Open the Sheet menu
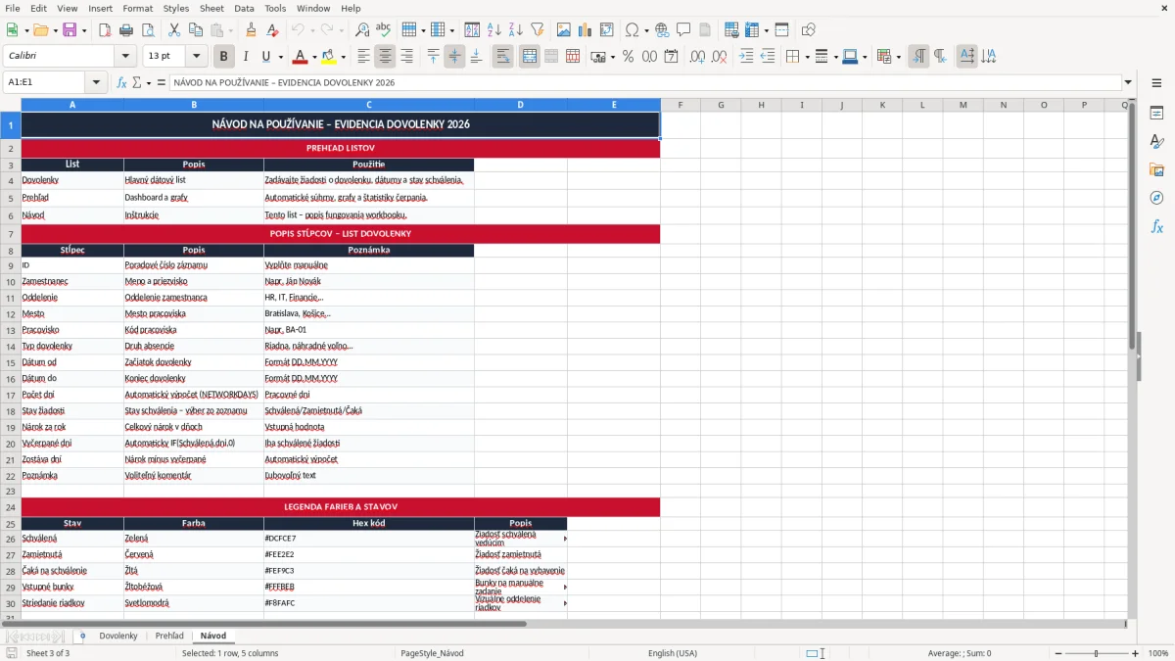Viewport: 1175px width, 661px height. [211, 8]
